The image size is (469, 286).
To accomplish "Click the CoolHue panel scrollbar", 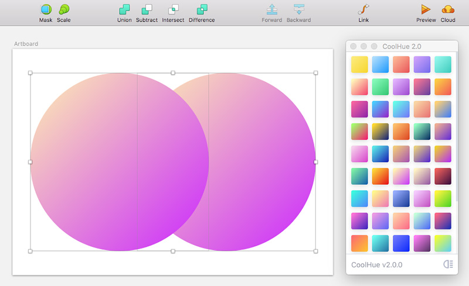I will (457, 127).
